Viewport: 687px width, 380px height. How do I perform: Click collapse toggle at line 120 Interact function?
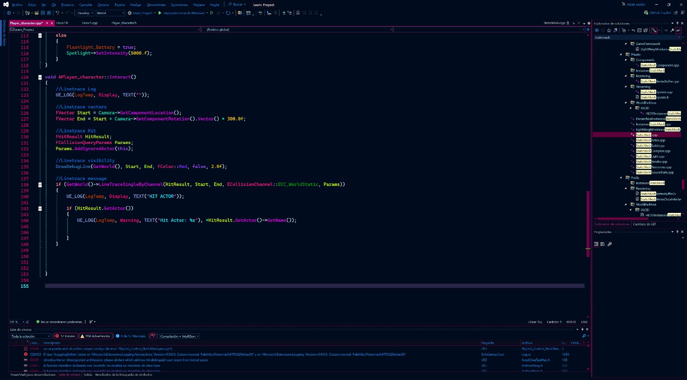tap(40, 77)
